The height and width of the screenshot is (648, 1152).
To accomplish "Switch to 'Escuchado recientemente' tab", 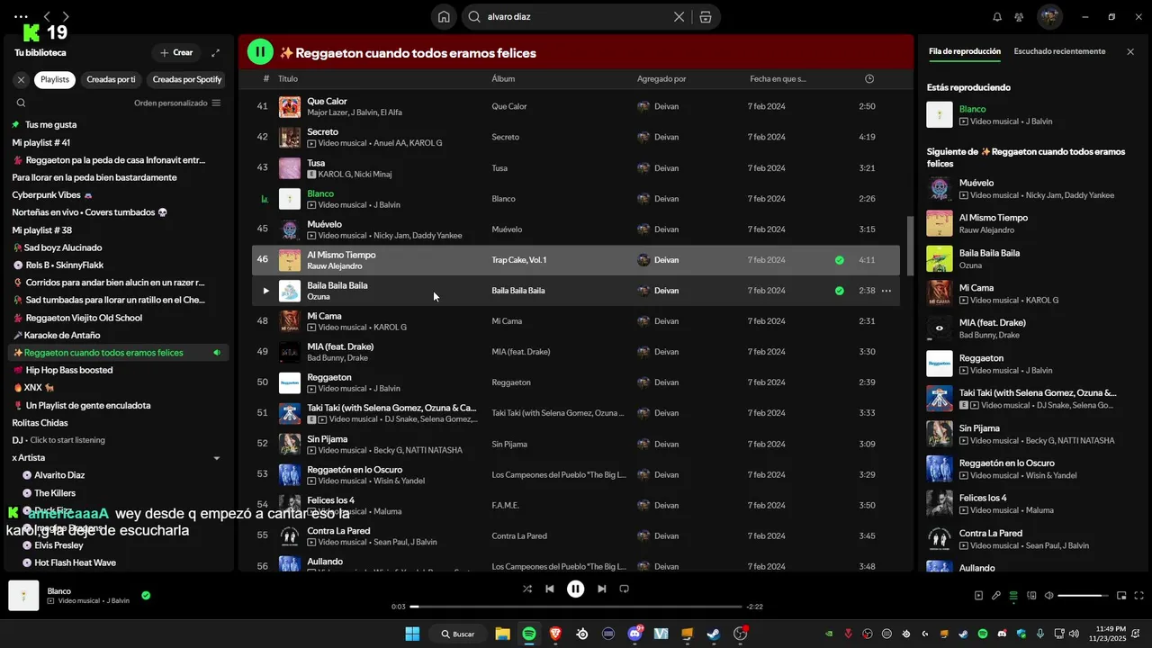I will 1059,51.
